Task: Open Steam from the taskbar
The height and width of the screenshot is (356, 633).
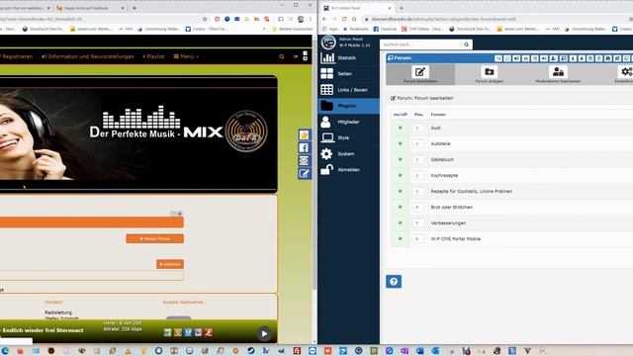Action: 250,351
